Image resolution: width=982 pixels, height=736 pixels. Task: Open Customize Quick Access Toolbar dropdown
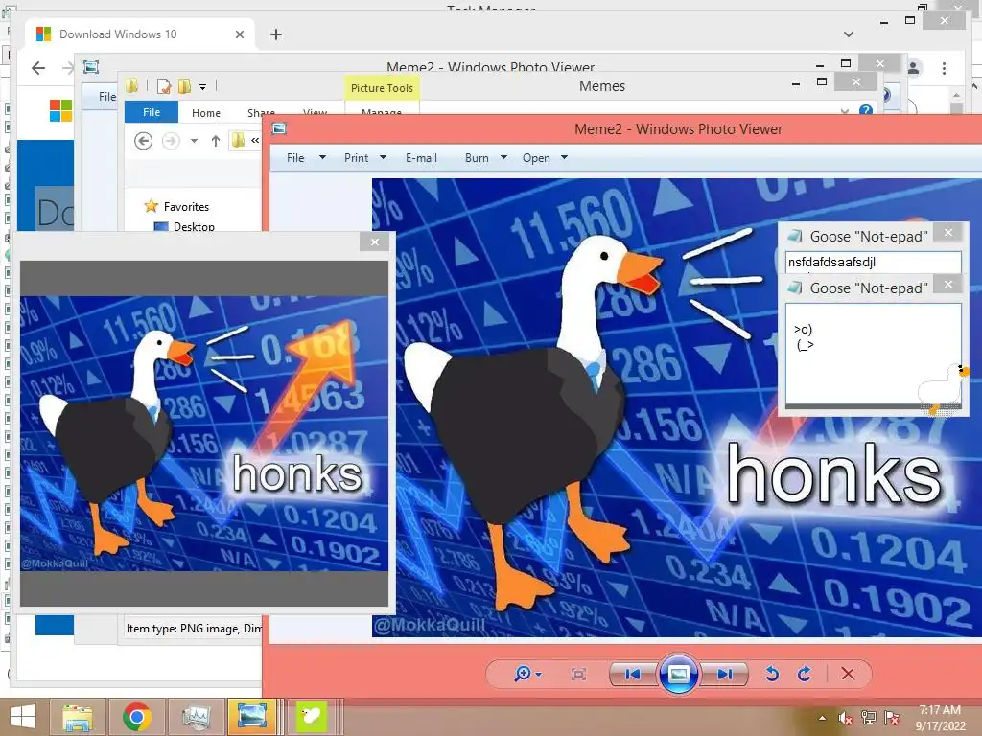203,87
